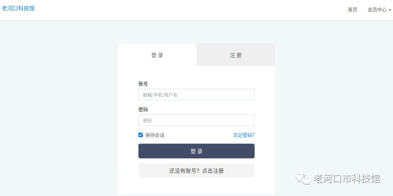Click the 密码 field label above the input
Viewport: 393px width, 196px height.
click(x=143, y=110)
